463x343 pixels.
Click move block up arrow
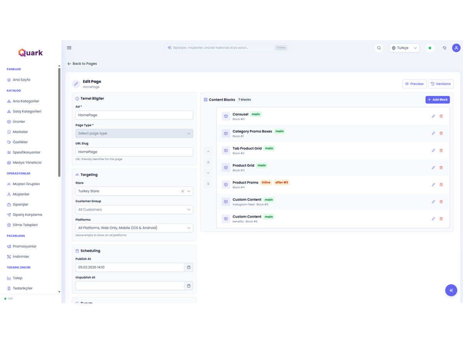click(208, 152)
